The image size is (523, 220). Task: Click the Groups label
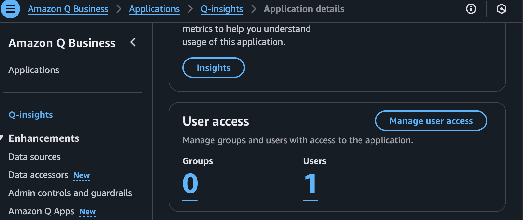click(x=198, y=161)
